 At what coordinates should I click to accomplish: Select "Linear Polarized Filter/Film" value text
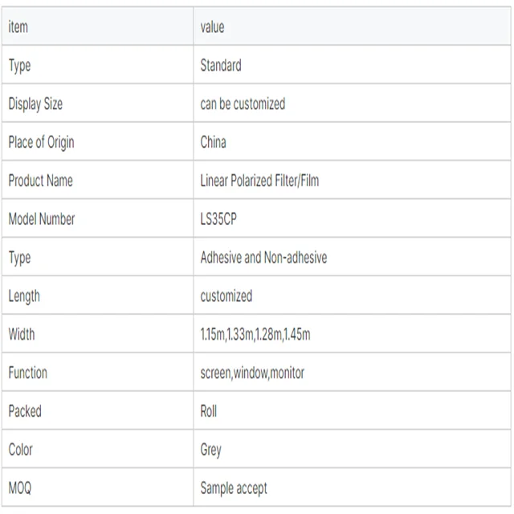[x=259, y=181]
